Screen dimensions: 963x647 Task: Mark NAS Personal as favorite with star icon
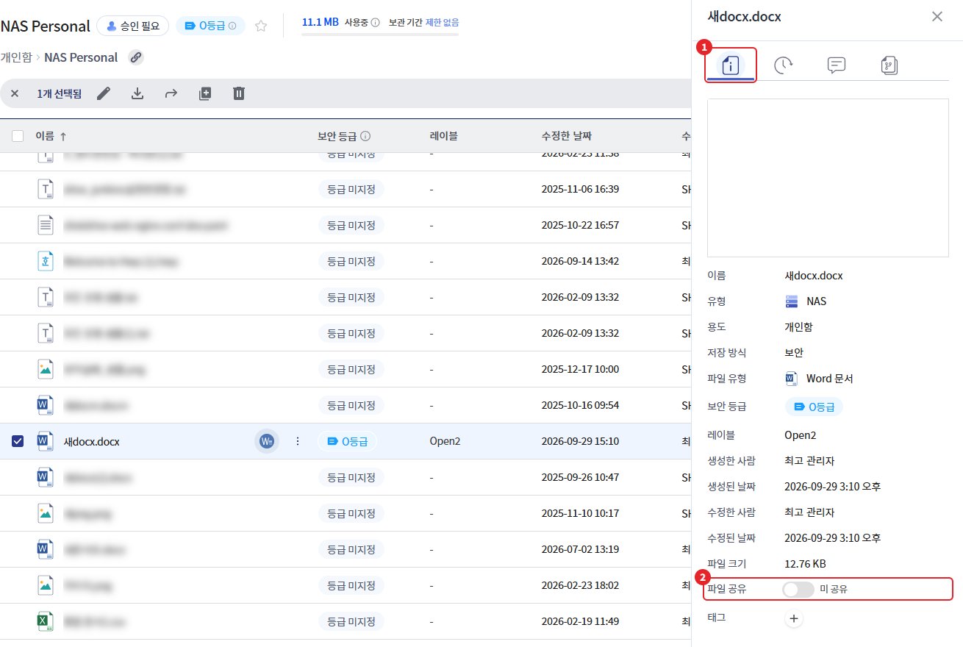pos(261,26)
